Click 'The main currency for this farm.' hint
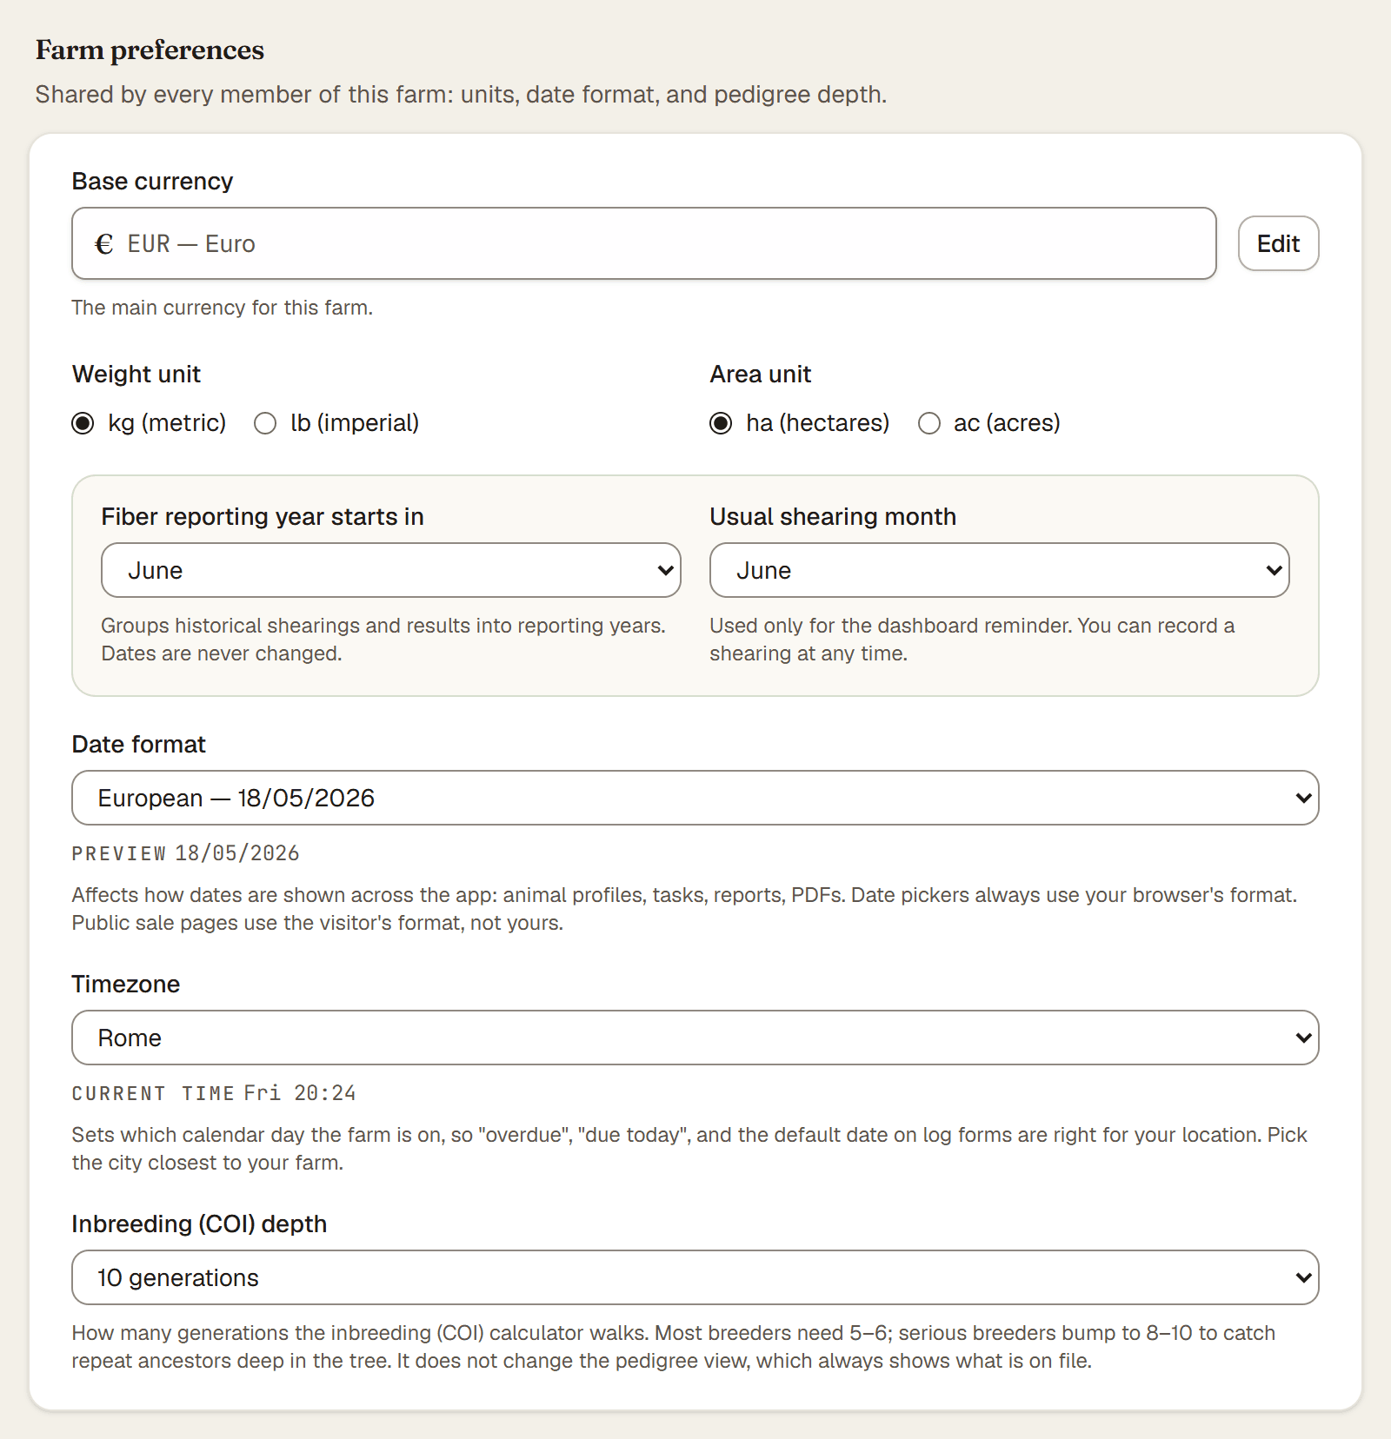Viewport: 1391px width, 1439px height. click(223, 308)
